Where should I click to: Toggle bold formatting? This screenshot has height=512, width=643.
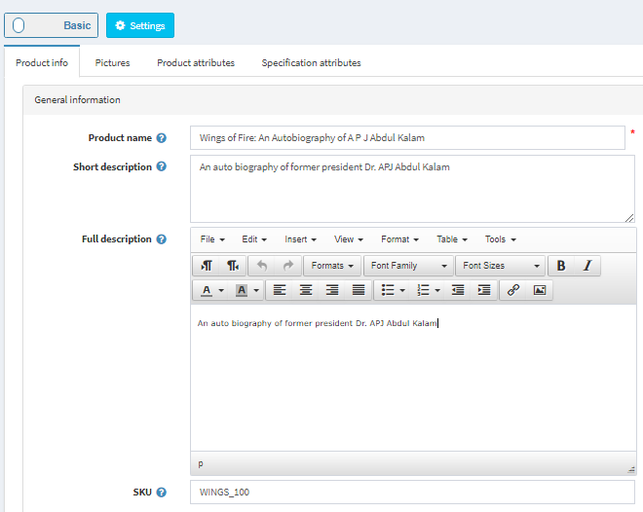pyautogui.click(x=561, y=266)
